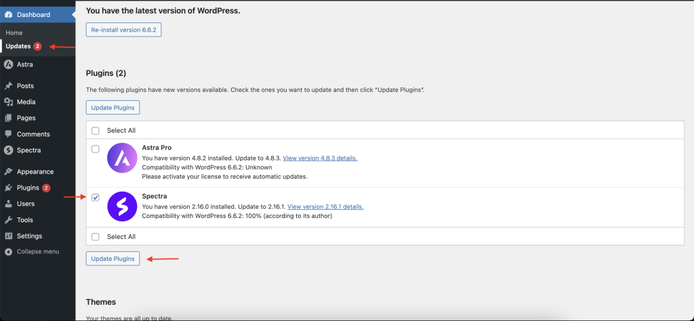Viewport: 694px width, 321px height.
Task: Collapse the admin sidebar menu
Action: [x=32, y=251]
